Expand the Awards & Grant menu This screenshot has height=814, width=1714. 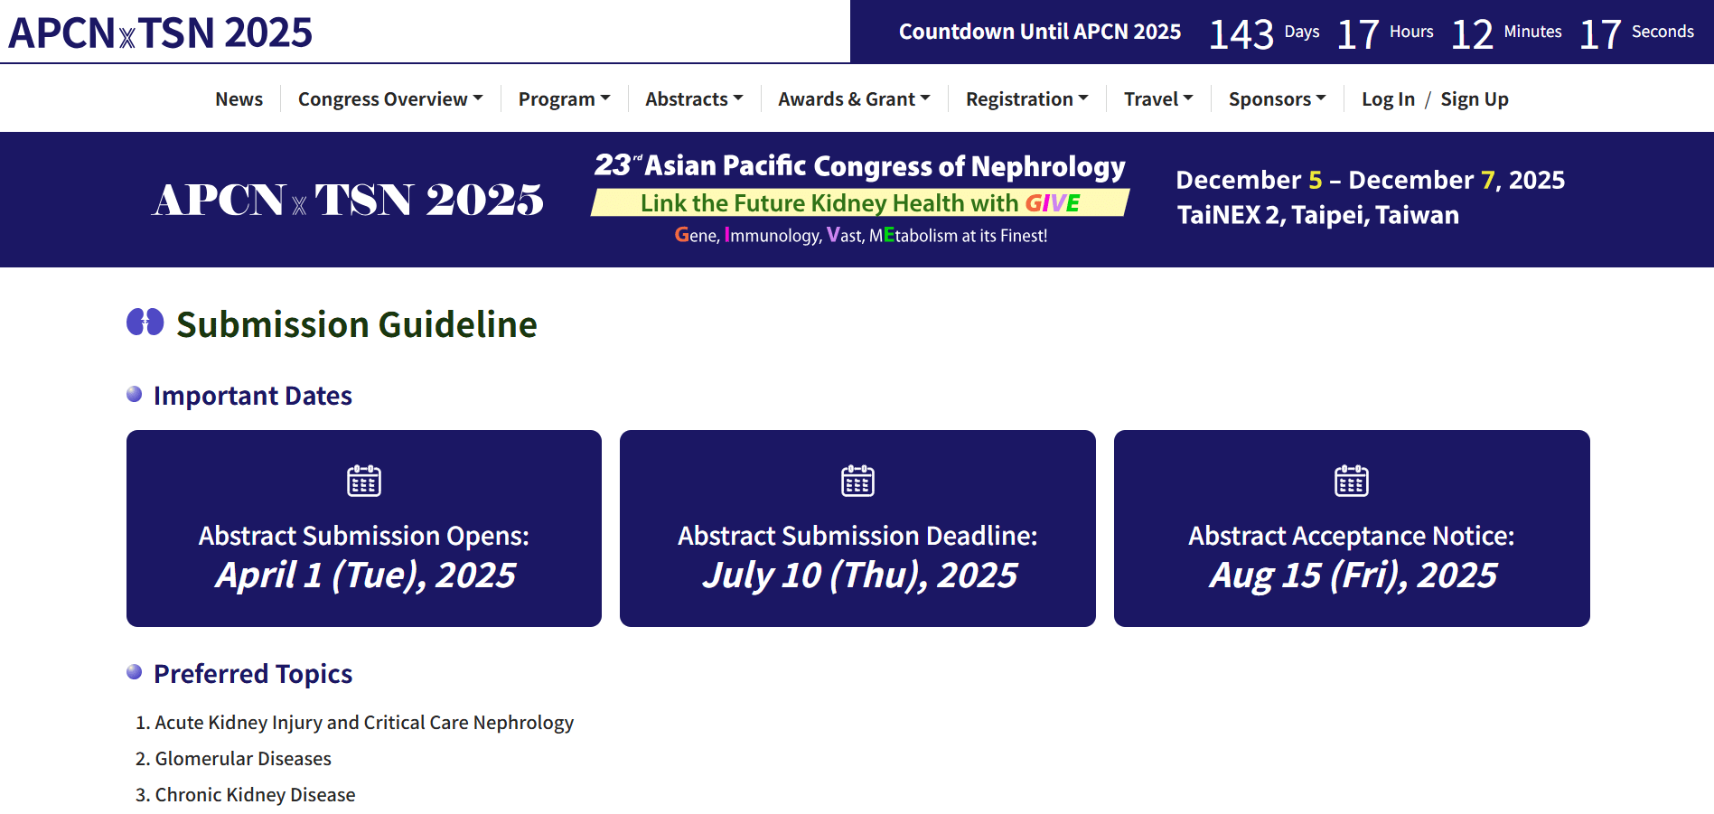tap(854, 98)
